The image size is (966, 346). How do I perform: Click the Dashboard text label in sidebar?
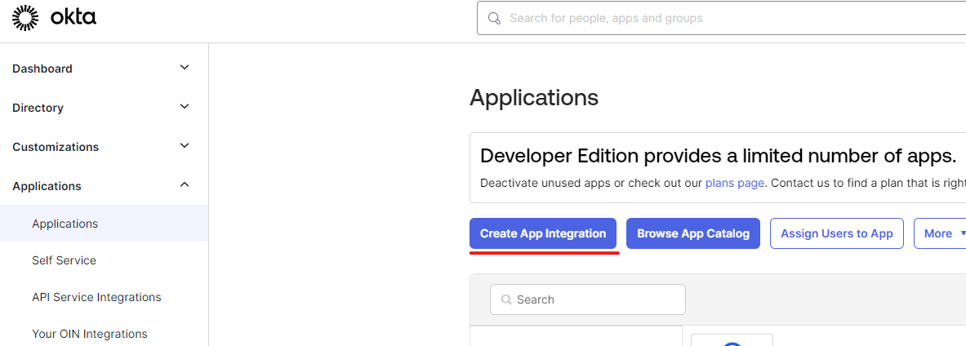42,69
